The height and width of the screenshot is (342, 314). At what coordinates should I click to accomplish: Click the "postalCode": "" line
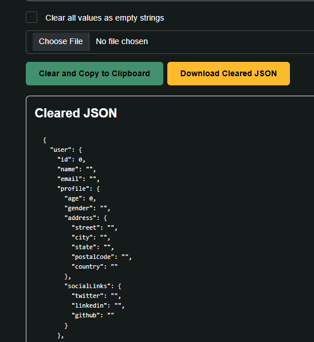101,257
